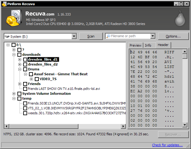The height and width of the screenshot is (149, 191).
Task: Select the dresden_files_d1 folder label
Action: click(x=43, y=59)
